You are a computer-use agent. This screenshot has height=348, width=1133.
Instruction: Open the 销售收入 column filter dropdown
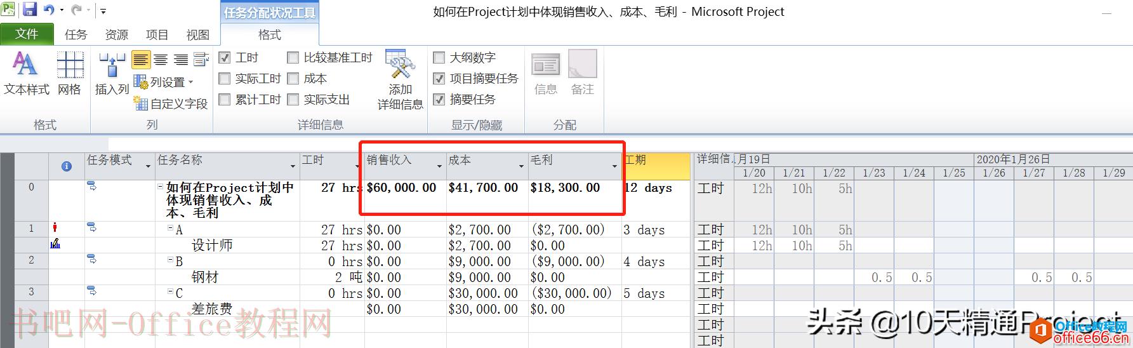click(439, 166)
